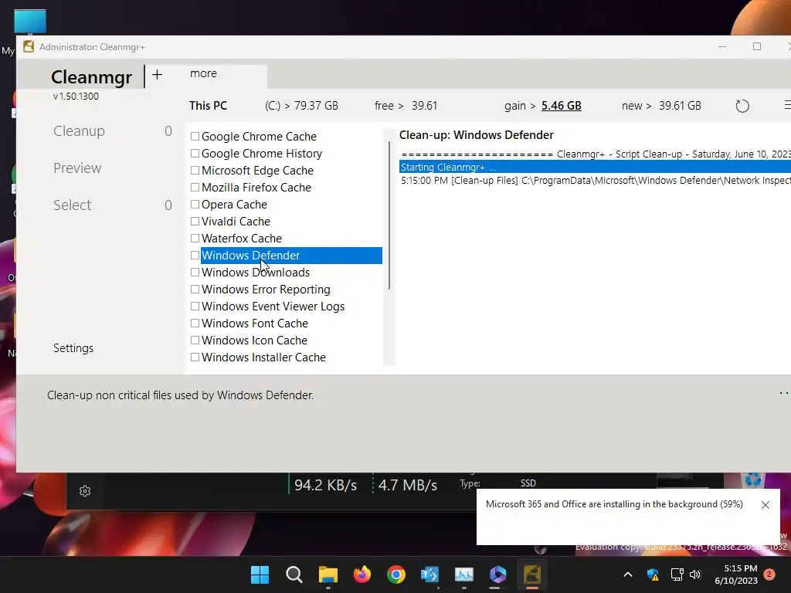Image resolution: width=791 pixels, height=593 pixels.
Task: Check the Google Chrome History checkbox
Action: point(195,154)
